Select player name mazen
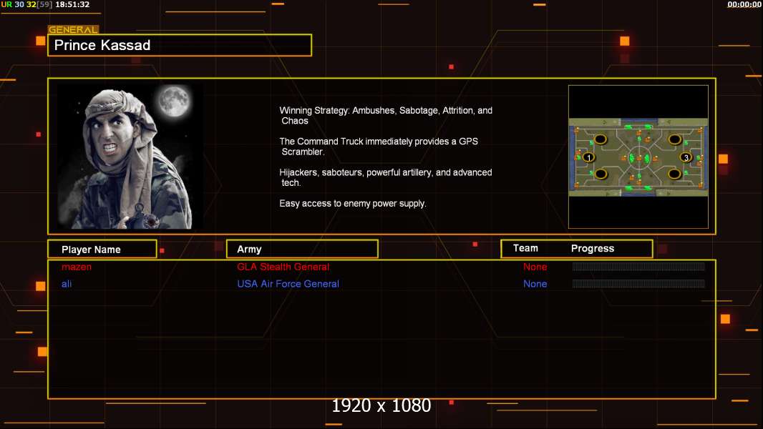 tap(77, 267)
